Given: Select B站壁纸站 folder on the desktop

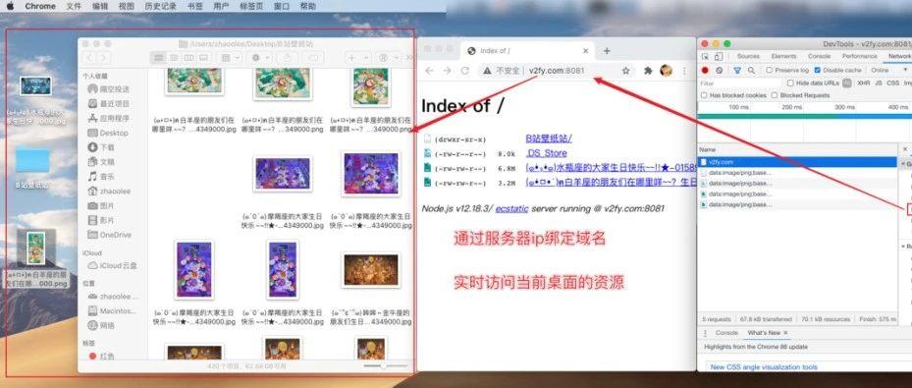Looking at the screenshot, I should click(x=32, y=167).
